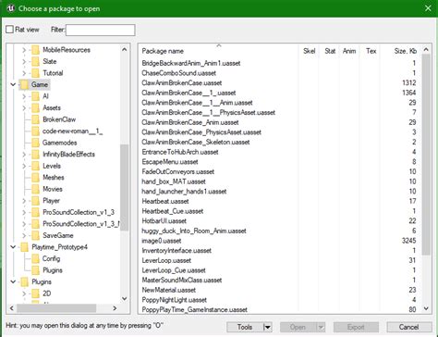Image resolution: width=438 pixels, height=337 pixels.
Task: Expand the Slate folder node
Action: pos(24,61)
